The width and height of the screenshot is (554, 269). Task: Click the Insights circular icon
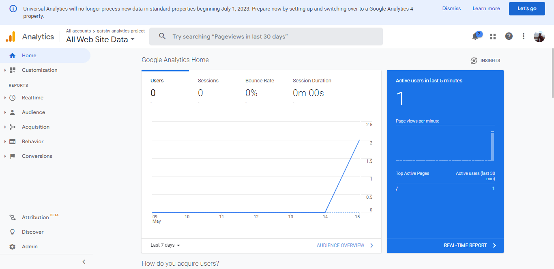474,60
